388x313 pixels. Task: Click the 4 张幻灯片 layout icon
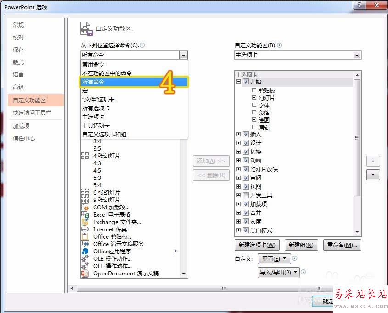coord(85,156)
